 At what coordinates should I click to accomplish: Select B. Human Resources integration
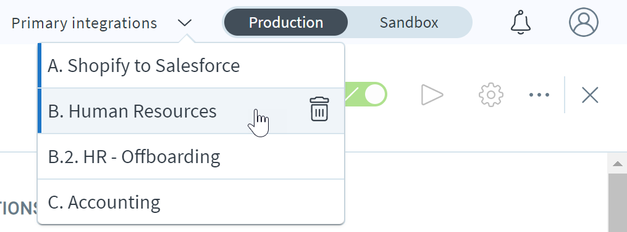pos(191,111)
